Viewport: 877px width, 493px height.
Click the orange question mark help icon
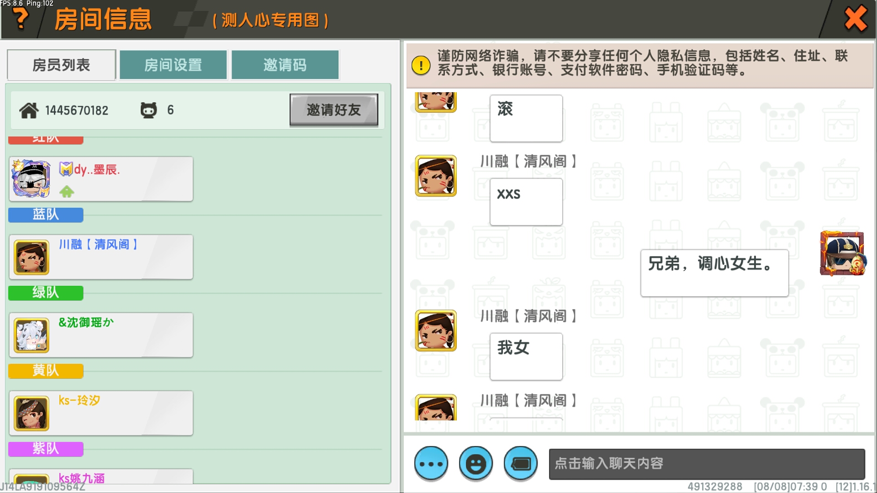(x=20, y=18)
